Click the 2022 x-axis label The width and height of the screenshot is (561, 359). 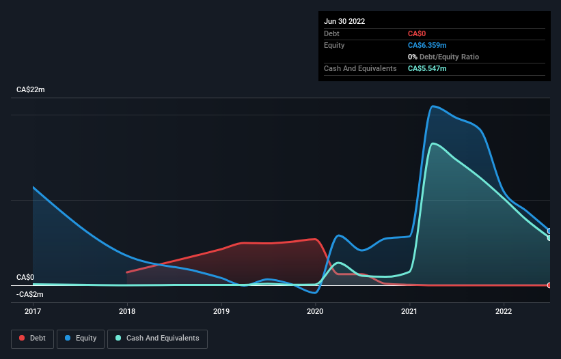(x=504, y=311)
